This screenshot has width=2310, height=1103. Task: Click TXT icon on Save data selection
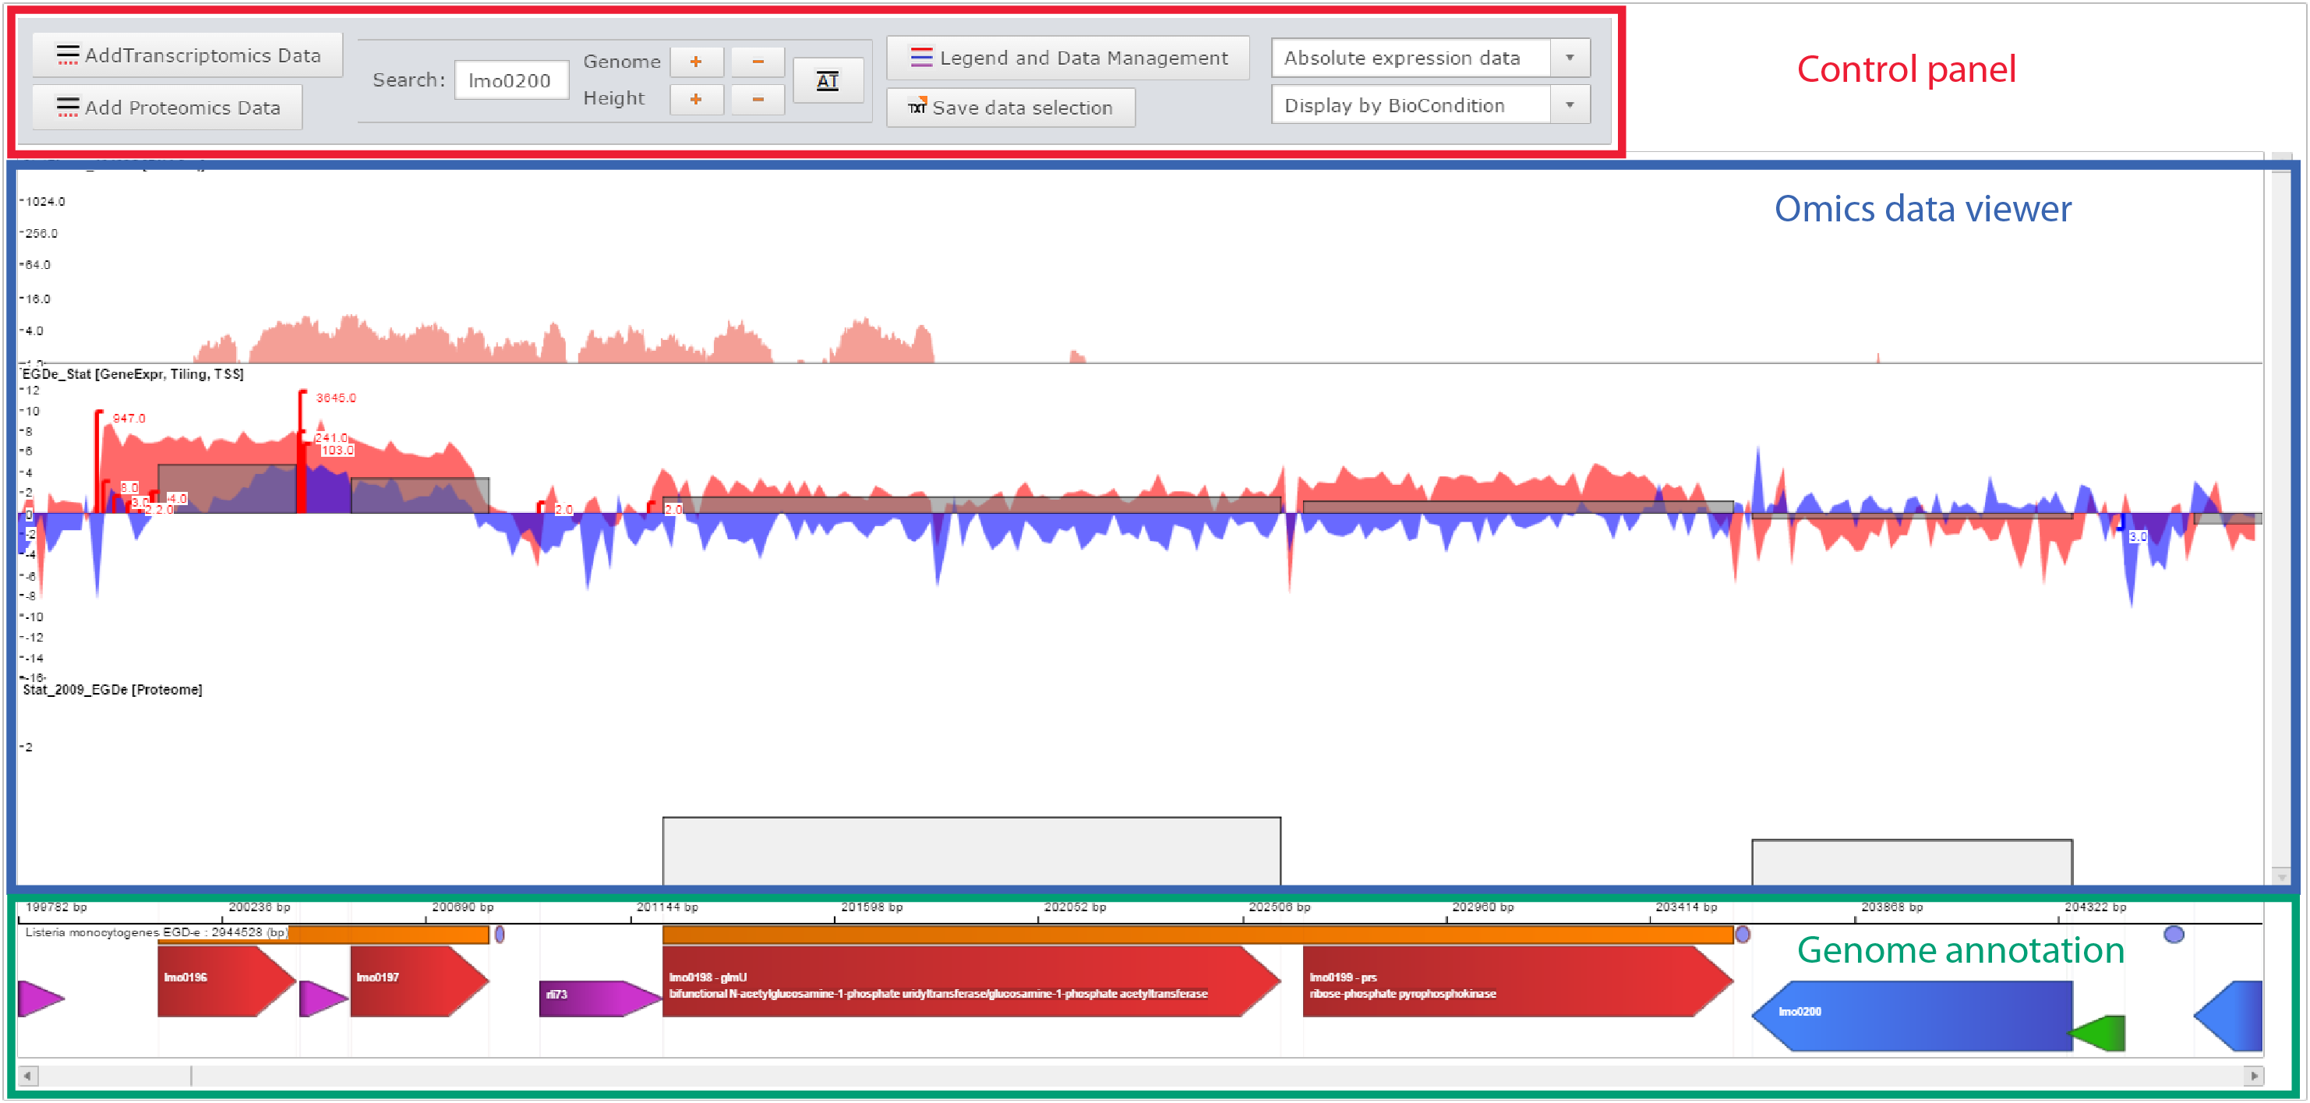pos(917,107)
